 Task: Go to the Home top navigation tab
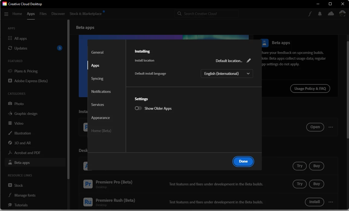point(17,14)
